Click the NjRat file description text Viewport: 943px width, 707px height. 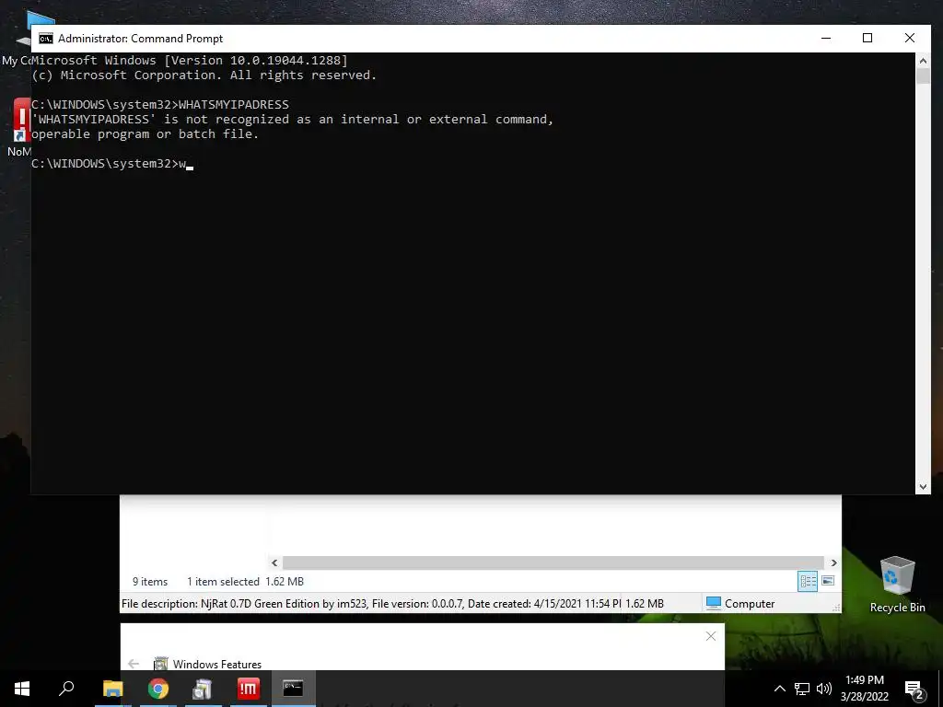[x=370, y=604]
